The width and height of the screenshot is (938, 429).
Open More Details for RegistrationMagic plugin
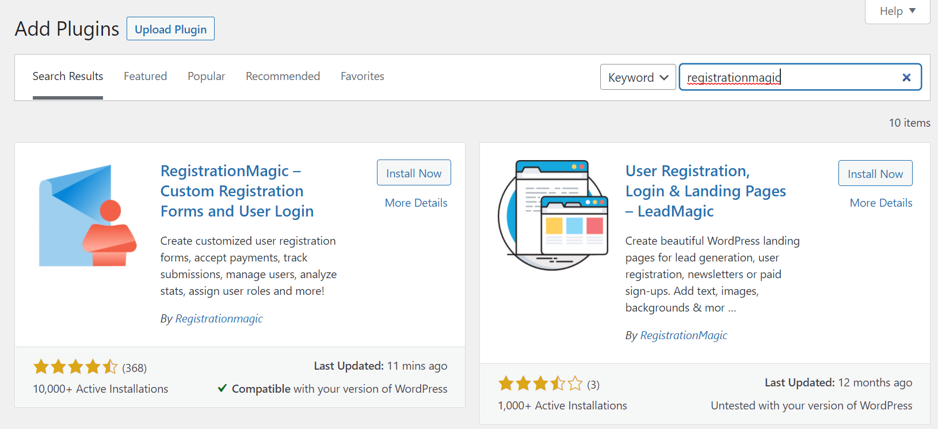click(416, 203)
